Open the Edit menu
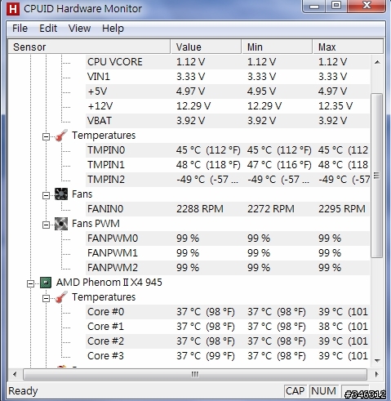The image size is (391, 401). pyautogui.click(x=48, y=29)
